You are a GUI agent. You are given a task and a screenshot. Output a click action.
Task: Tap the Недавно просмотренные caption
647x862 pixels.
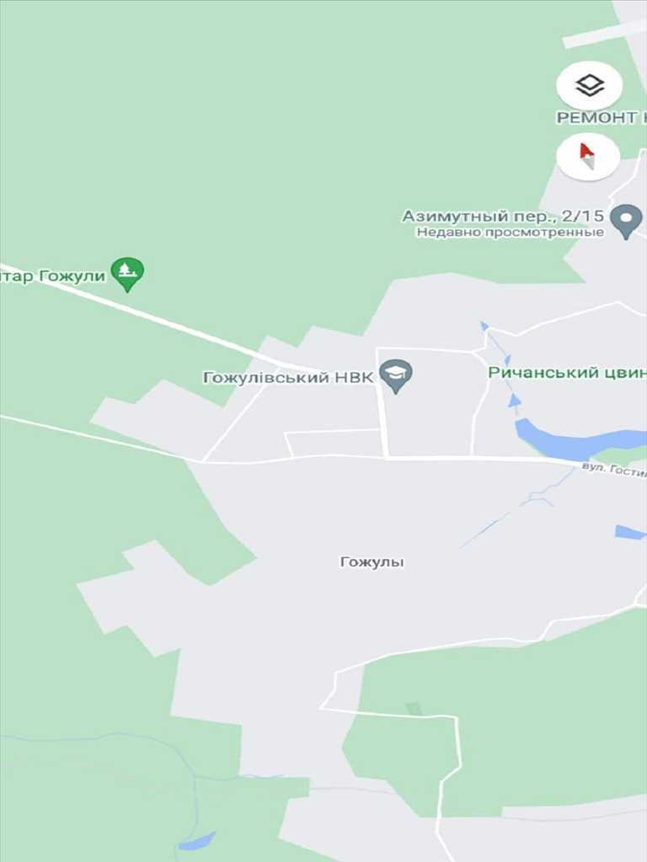point(510,232)
